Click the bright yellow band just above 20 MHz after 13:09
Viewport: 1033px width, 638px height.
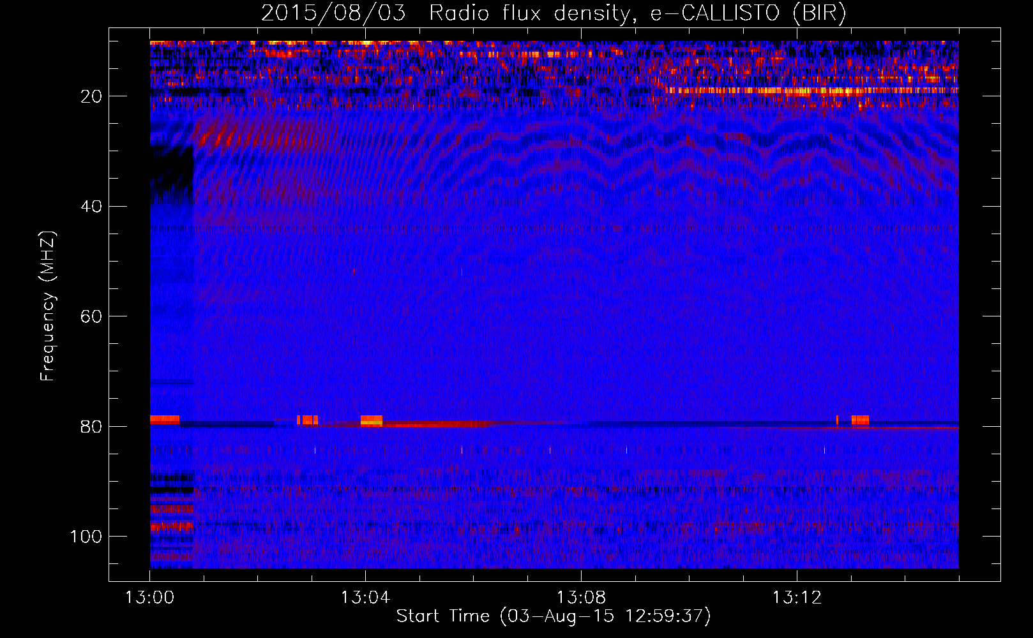(x=811, y=91)
